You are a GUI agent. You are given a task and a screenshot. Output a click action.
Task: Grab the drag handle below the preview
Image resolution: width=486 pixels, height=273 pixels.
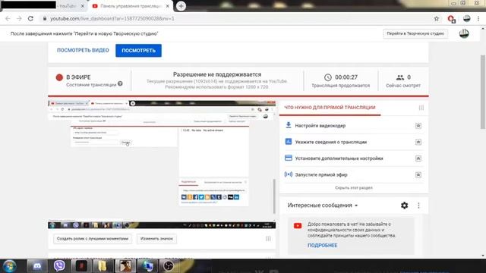(268, 238)
